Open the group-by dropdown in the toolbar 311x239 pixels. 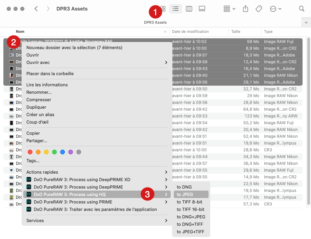click(229, 9)
